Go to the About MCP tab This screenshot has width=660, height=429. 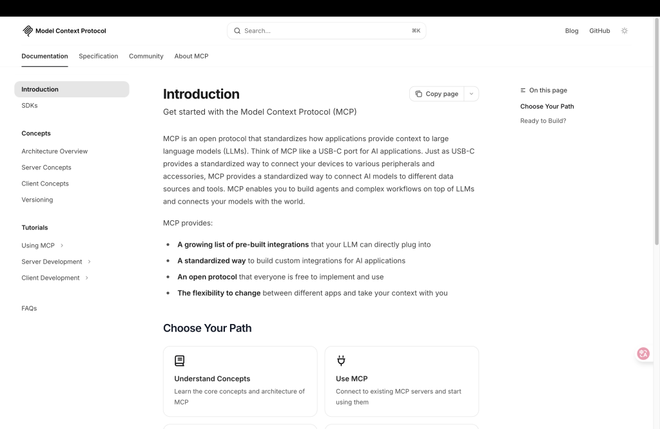point(191,56)
